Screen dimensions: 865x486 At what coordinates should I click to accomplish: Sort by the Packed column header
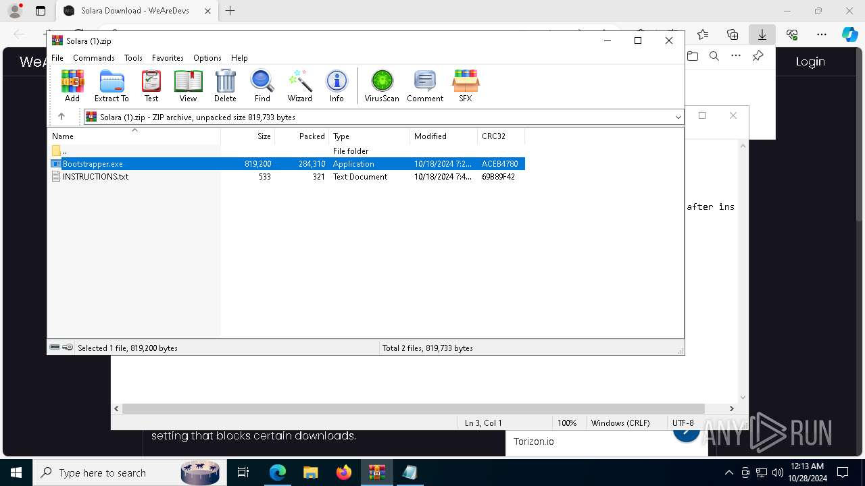[302, 136]
